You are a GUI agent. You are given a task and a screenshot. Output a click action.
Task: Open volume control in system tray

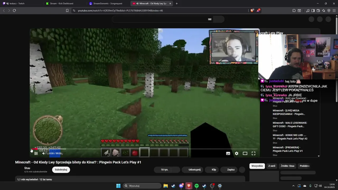pos(320,186)
